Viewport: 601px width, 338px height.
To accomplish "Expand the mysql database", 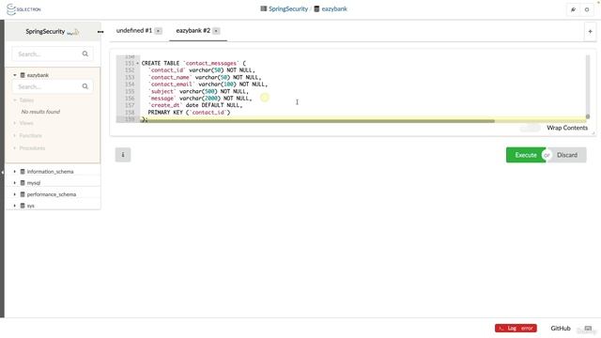I will [15, 183].
